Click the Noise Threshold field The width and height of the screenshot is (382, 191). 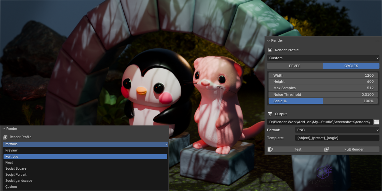(323, 94)
